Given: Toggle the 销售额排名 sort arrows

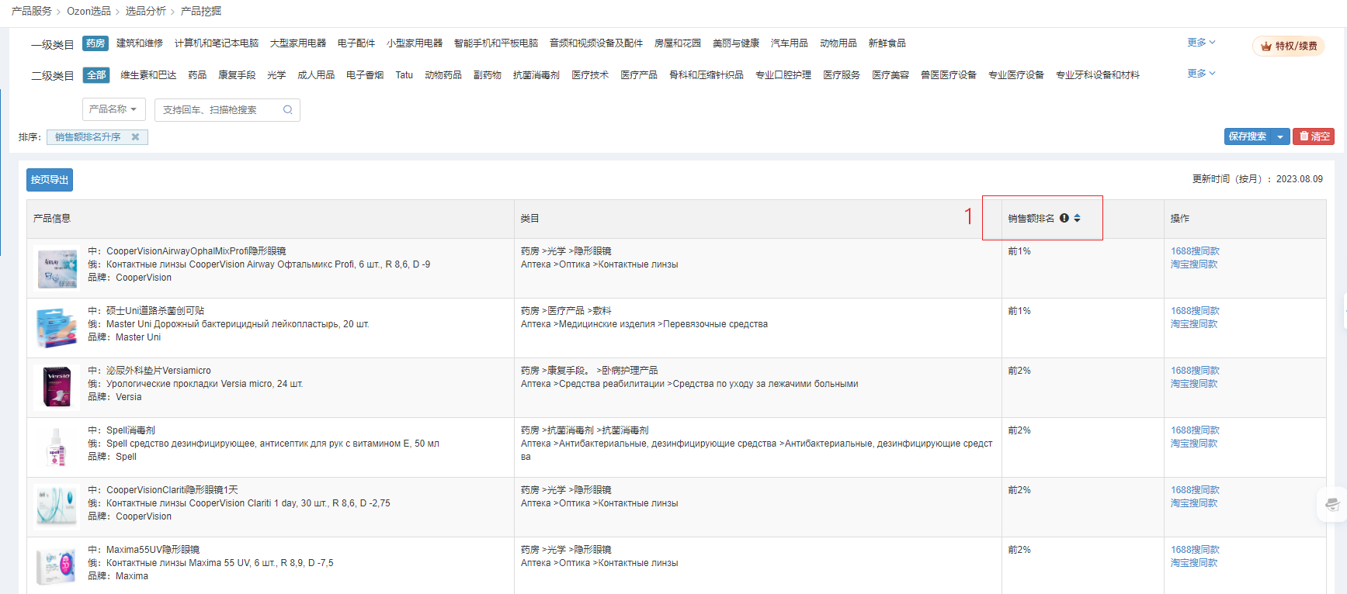Looking at the screenshot, I should 1077,219.
